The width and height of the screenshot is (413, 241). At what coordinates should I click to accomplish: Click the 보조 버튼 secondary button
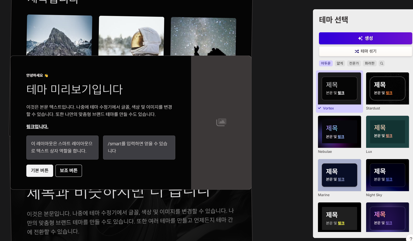[69, 171]
